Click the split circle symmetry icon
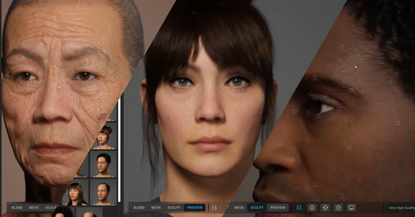Viewport: 415px width, 217px height. [312, 208]
